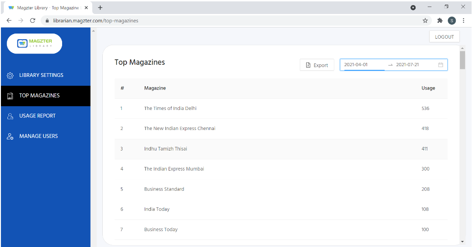This screenshot has height=247, width=473.
Task: Go back with browser back arrow
Action: pyautogui.click(x=9, y=21)
